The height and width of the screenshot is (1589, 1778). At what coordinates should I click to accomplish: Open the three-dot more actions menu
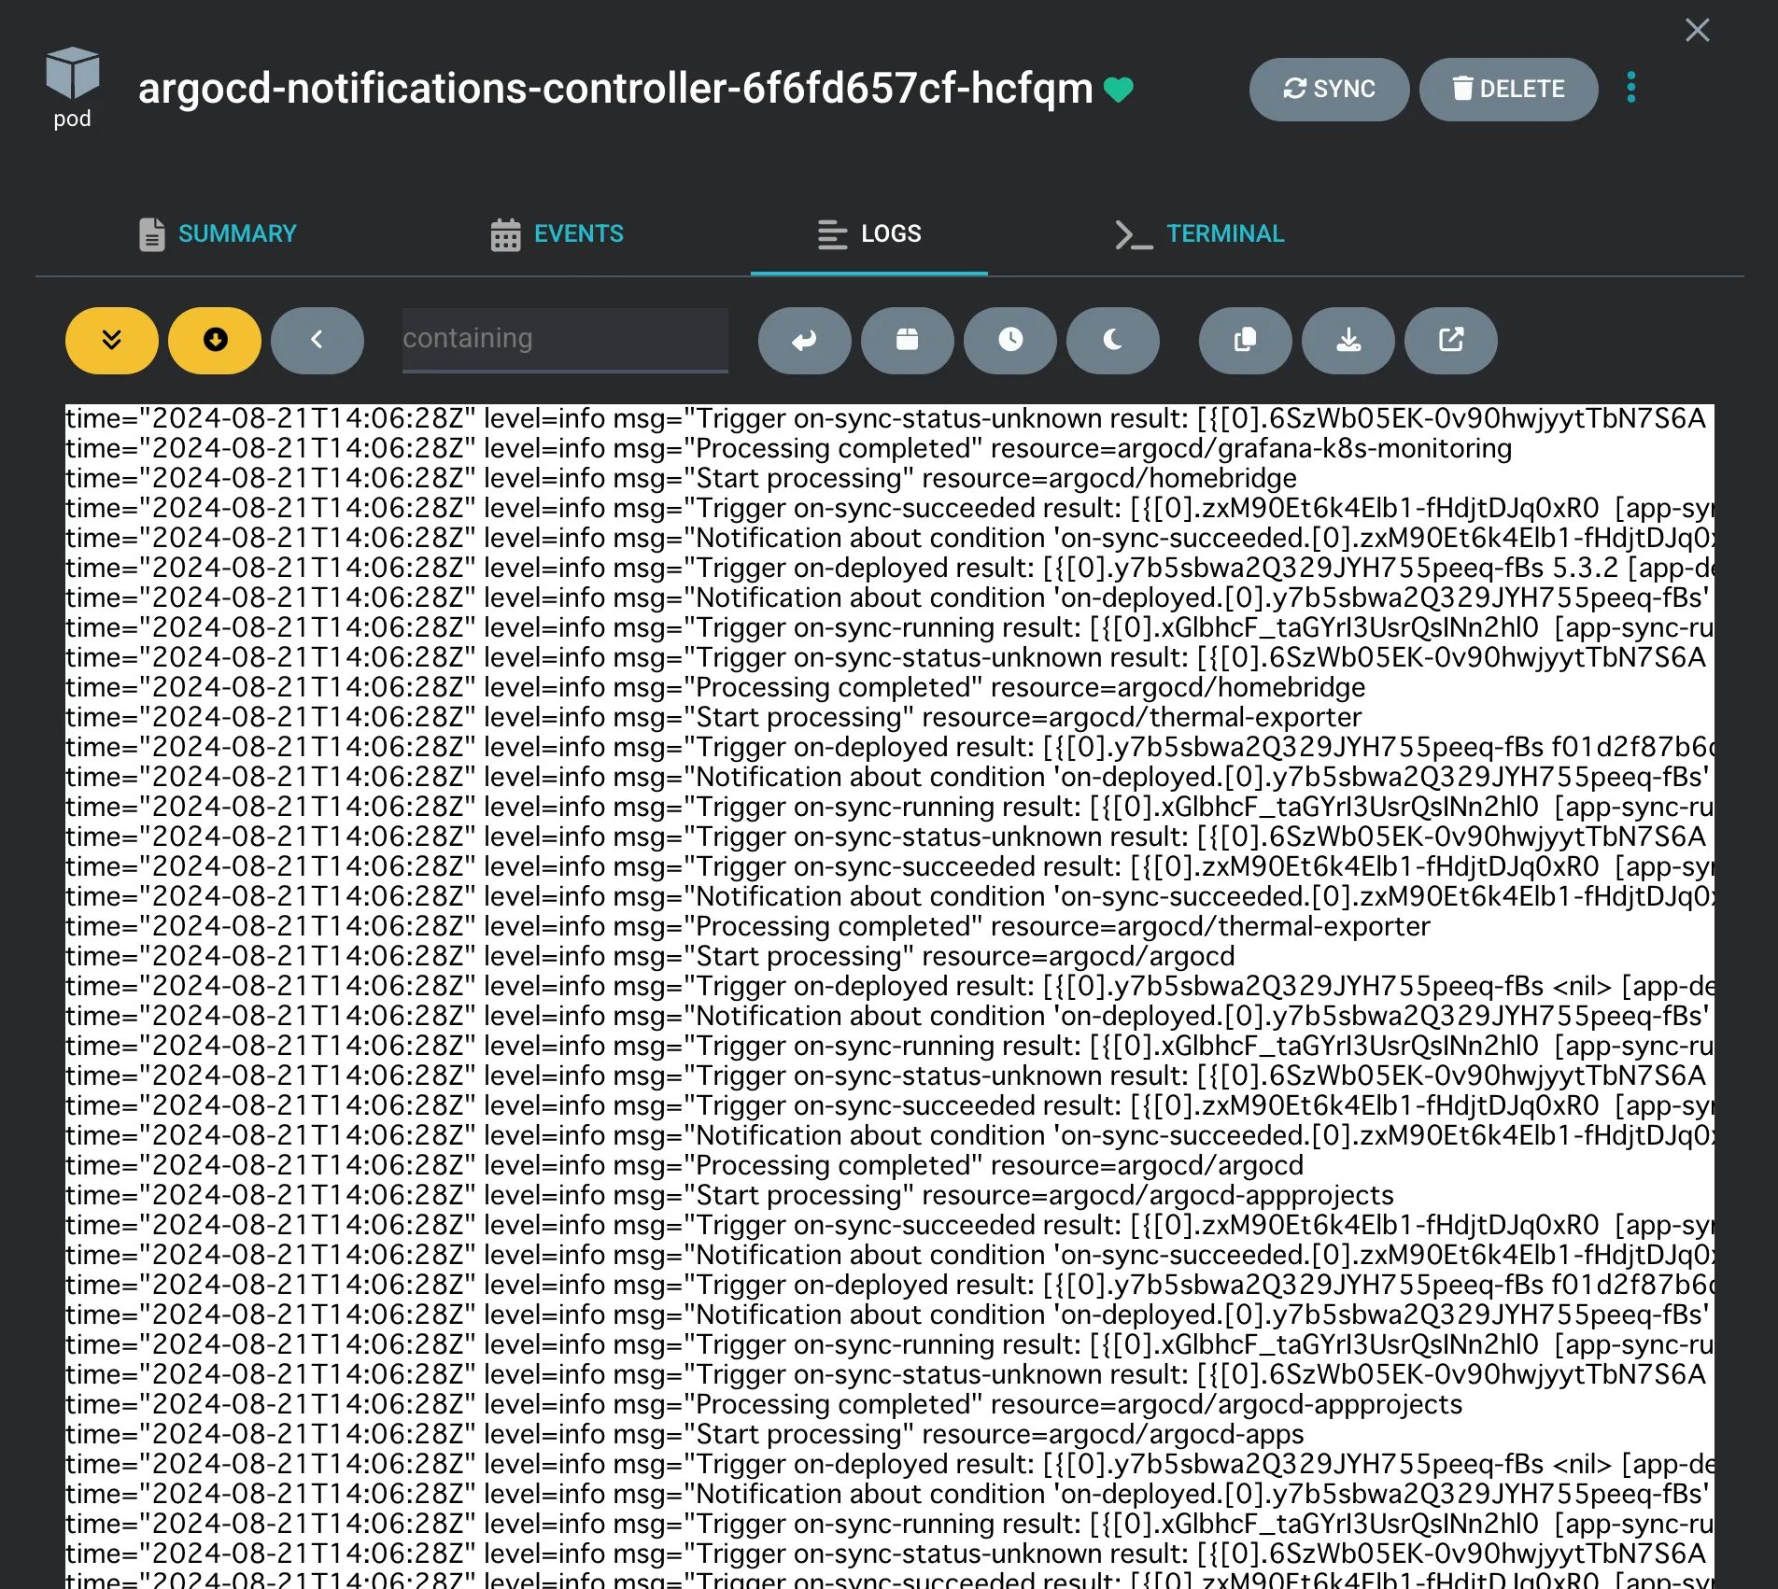tap(1630, 88)
